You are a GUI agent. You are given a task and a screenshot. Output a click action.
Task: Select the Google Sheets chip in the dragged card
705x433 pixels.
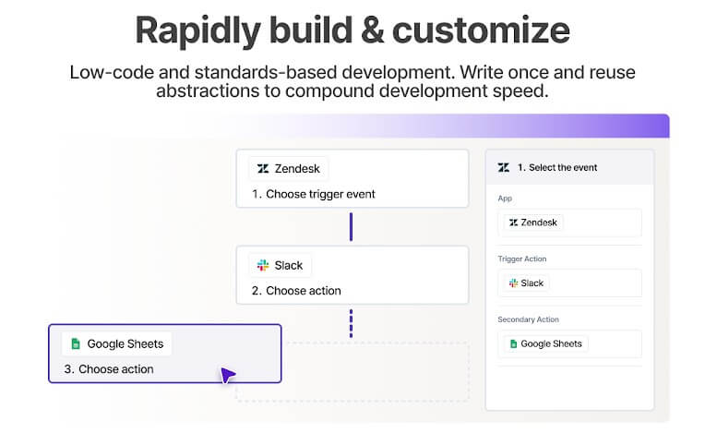[117, 344]
